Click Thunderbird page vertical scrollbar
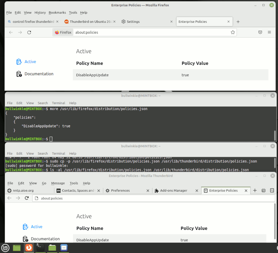The width and height of the screenshot is (278, 253). (x=275, y=222)
